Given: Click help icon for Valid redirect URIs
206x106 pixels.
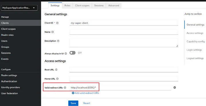Looking at the screenshot, I should [65, 88].
